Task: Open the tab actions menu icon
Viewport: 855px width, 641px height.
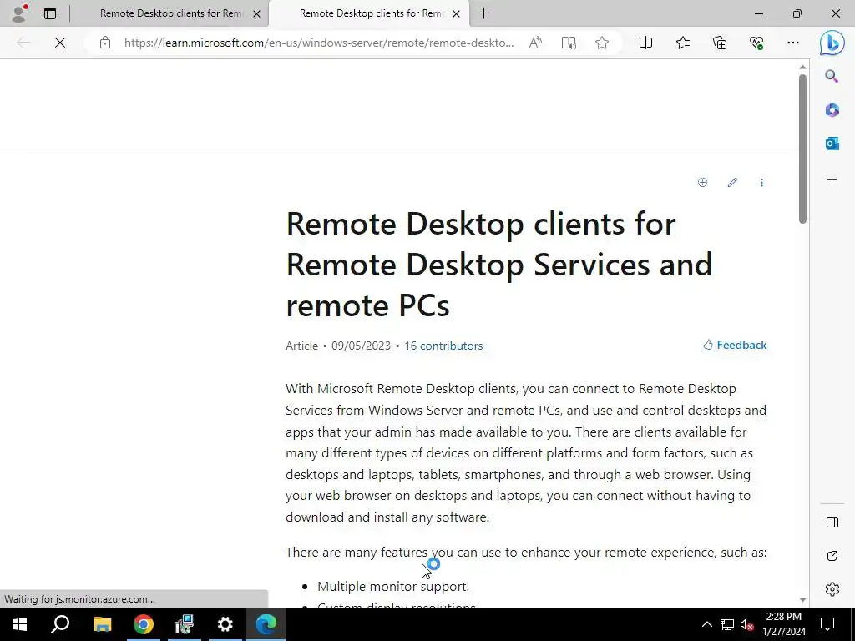Action: [x=50, y=13]
